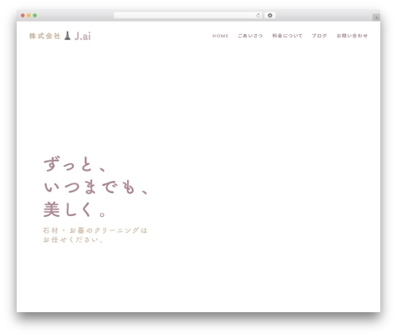Click the reload icon in the address bar
The image size is (397, 336).
[x=258, y=16]
